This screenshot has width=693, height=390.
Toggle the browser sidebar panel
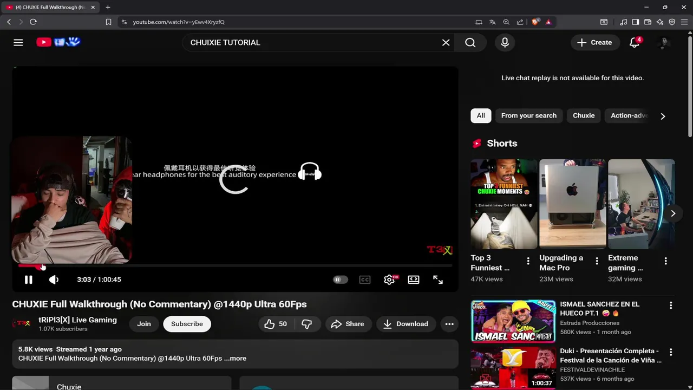coord(636,22)
